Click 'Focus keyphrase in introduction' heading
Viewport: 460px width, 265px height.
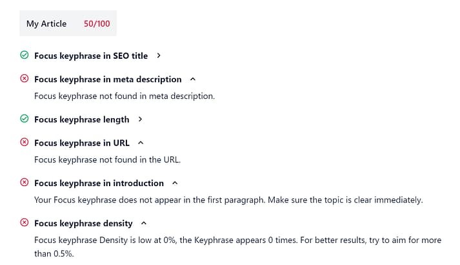point(99,183)
